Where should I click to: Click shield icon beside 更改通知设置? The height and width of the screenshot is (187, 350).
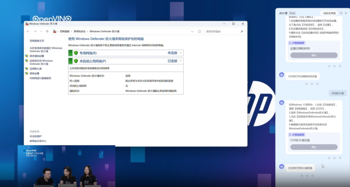27,56
